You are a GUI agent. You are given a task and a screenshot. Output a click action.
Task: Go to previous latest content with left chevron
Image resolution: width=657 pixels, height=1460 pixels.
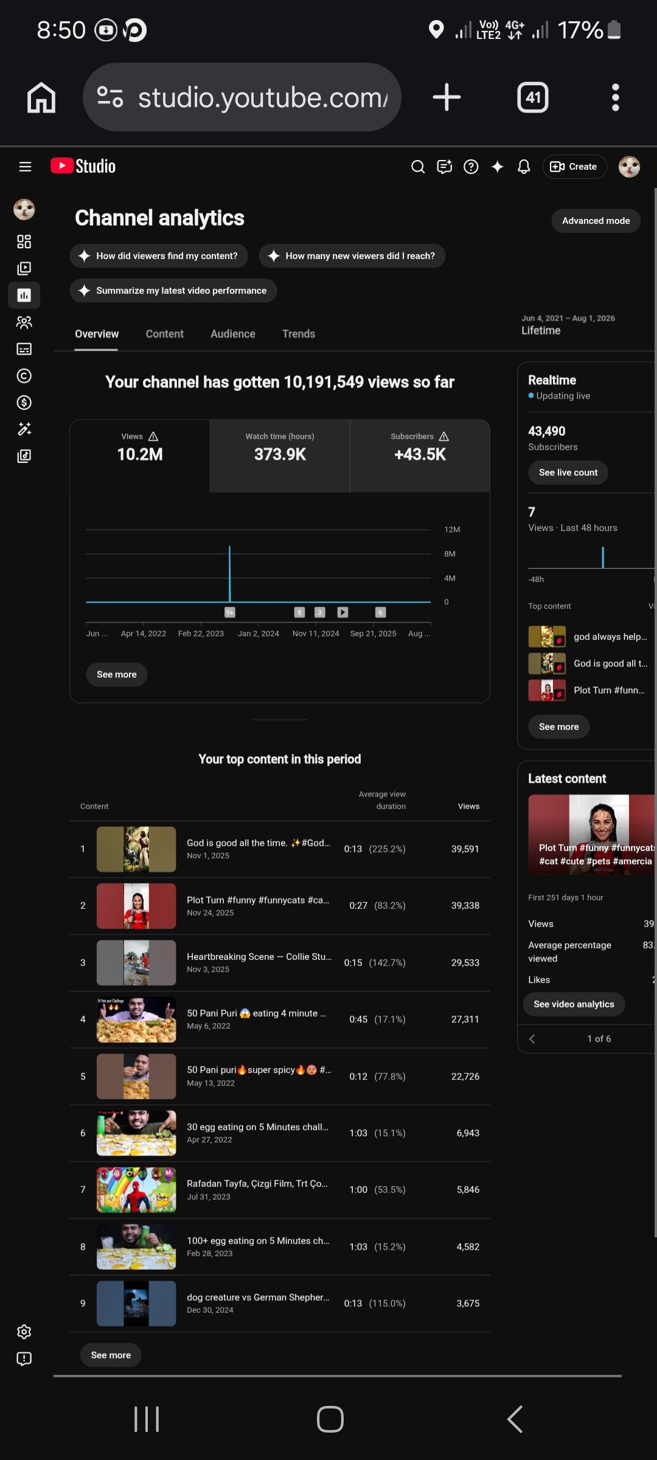(532, 1039)
